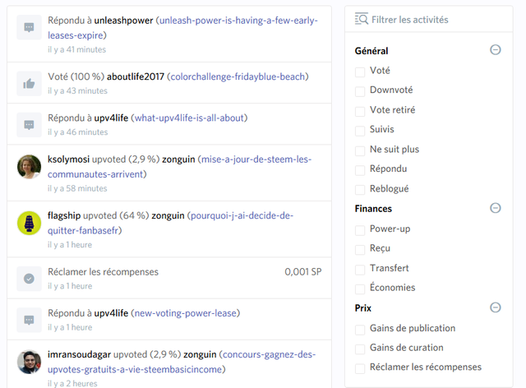526x388 pixels.
Task: Click the filter activities search icon
Action: [x=362, y=20]
